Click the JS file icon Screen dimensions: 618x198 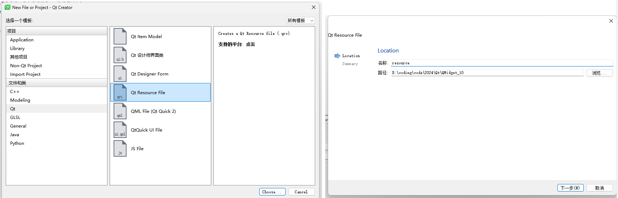click(120, 148)
